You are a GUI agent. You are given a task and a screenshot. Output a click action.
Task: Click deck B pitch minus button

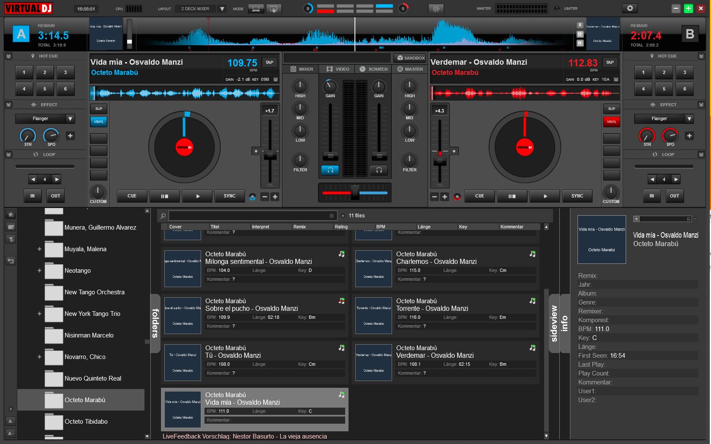[434, 197]
